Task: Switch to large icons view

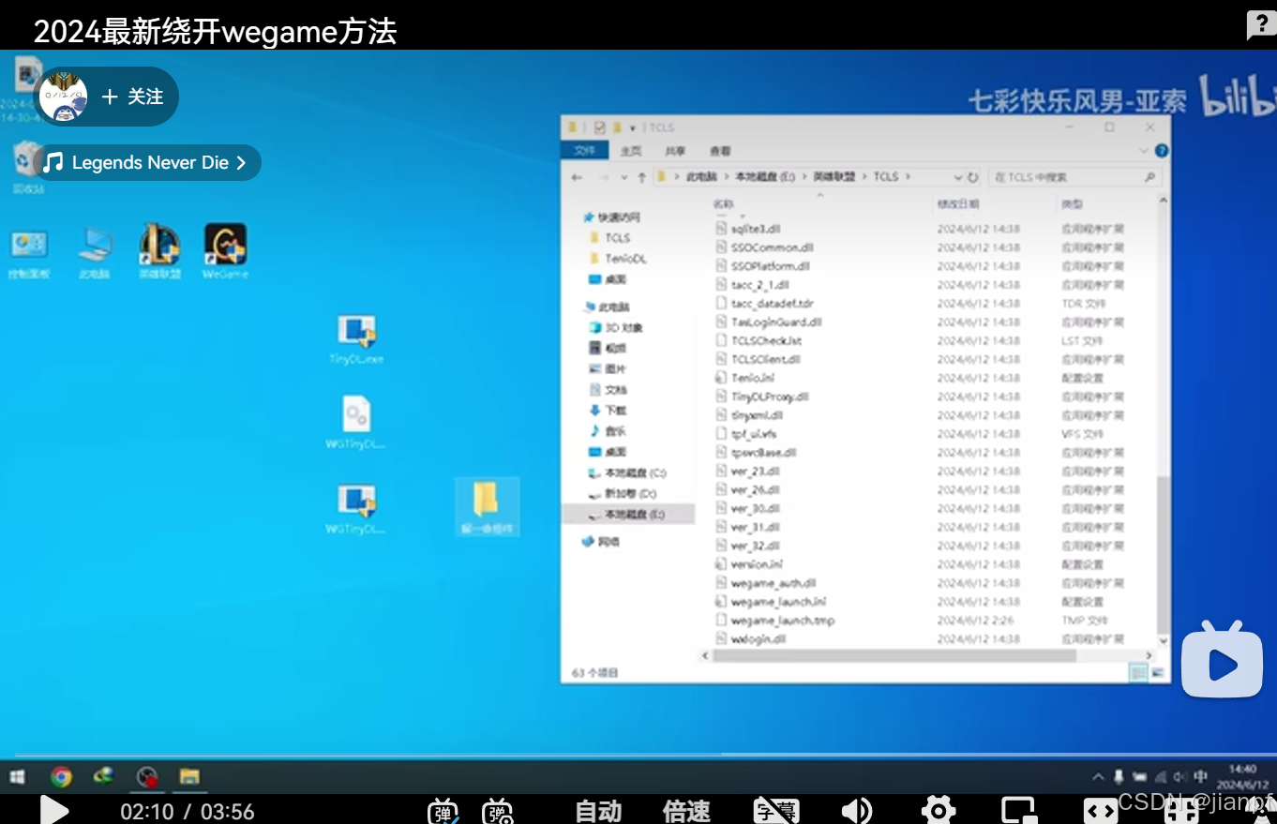Action: [1159, 672]
